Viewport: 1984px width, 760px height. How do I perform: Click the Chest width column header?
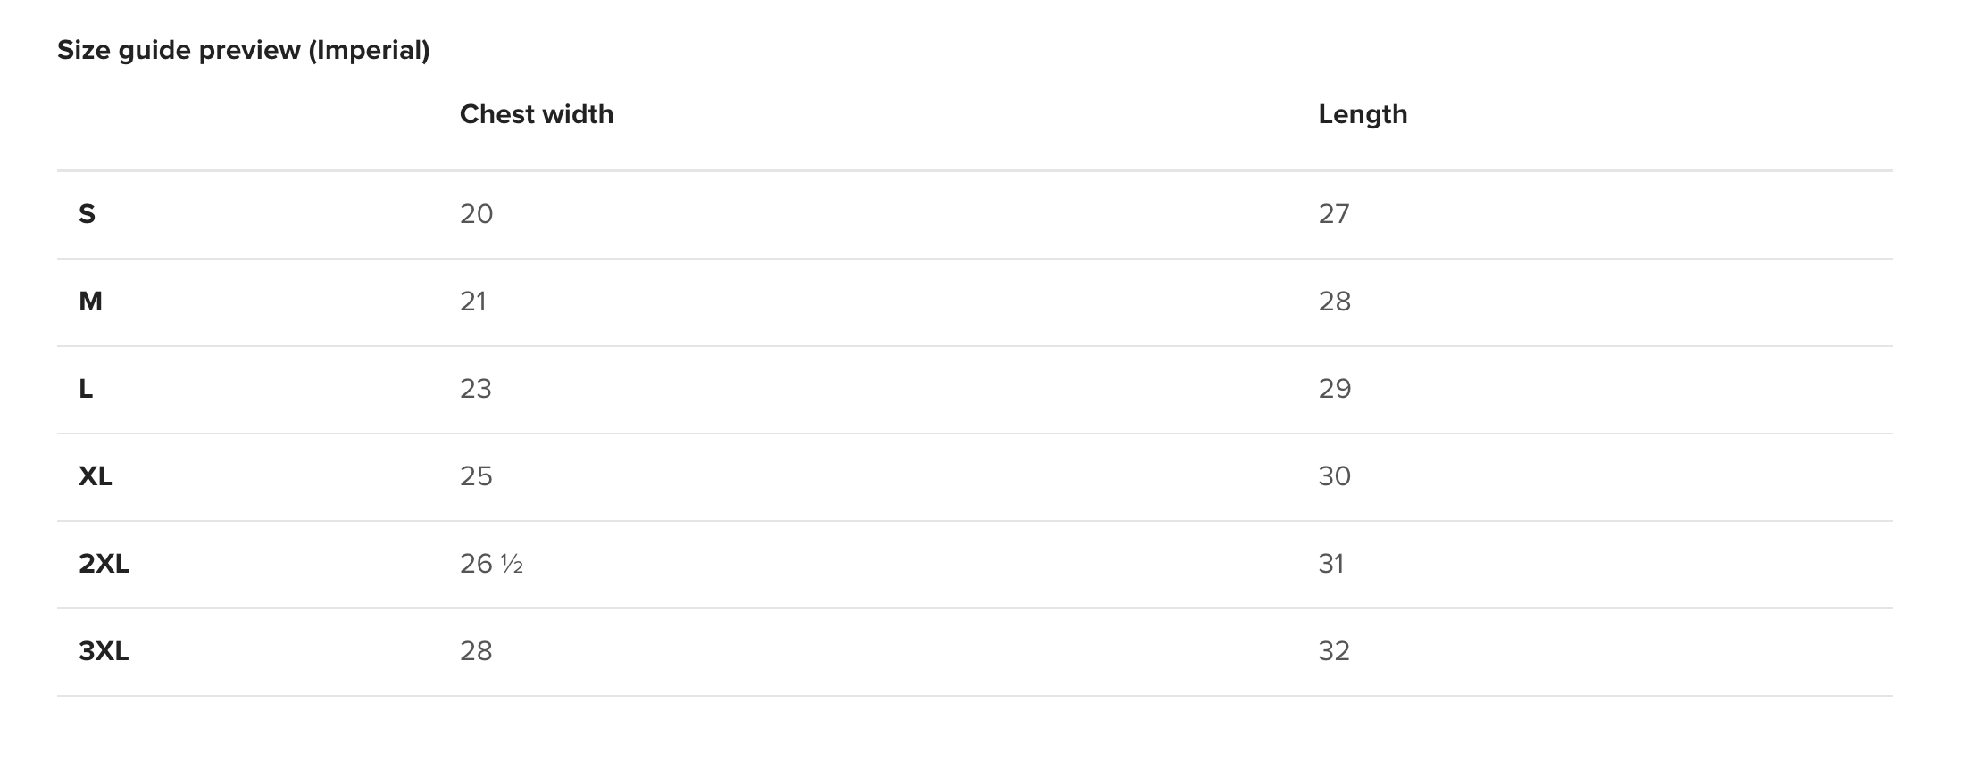(536, 114)
